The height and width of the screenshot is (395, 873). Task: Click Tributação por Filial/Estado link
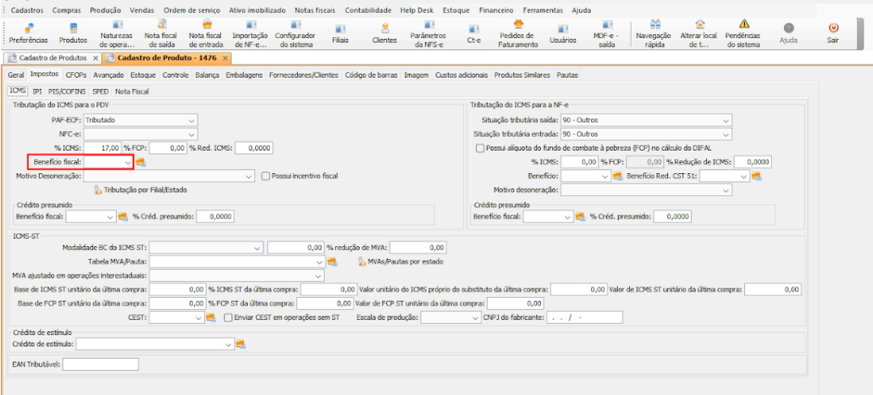pyautogui.click(x=142, y=190)
